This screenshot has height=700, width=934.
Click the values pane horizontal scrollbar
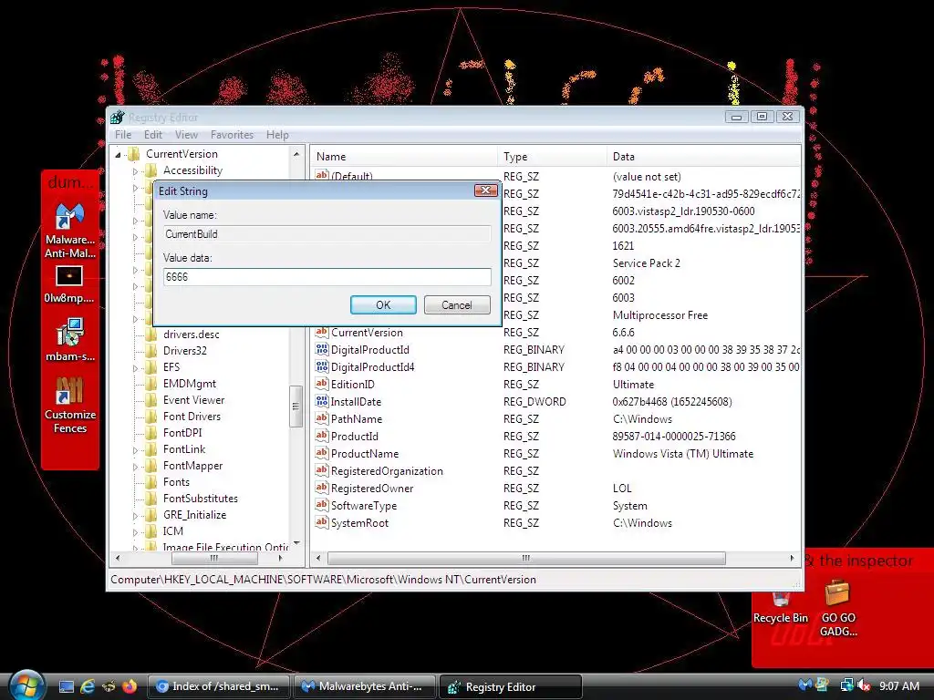click(x=526, y=559)
